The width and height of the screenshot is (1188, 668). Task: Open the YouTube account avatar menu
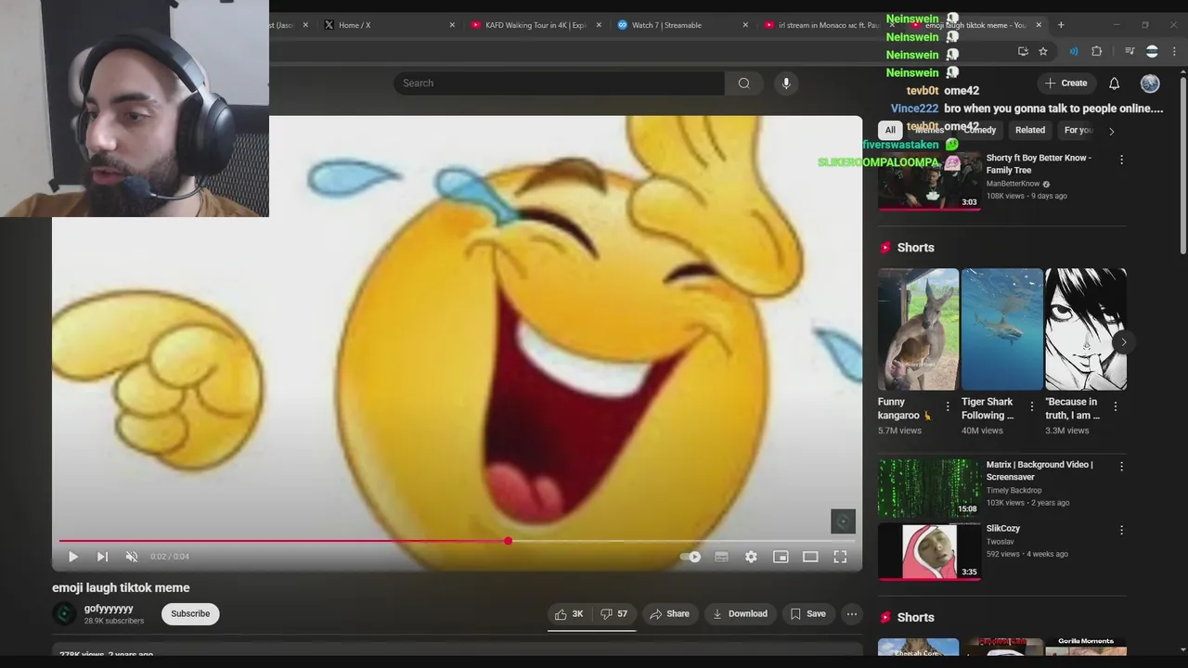pos(1150,83)
